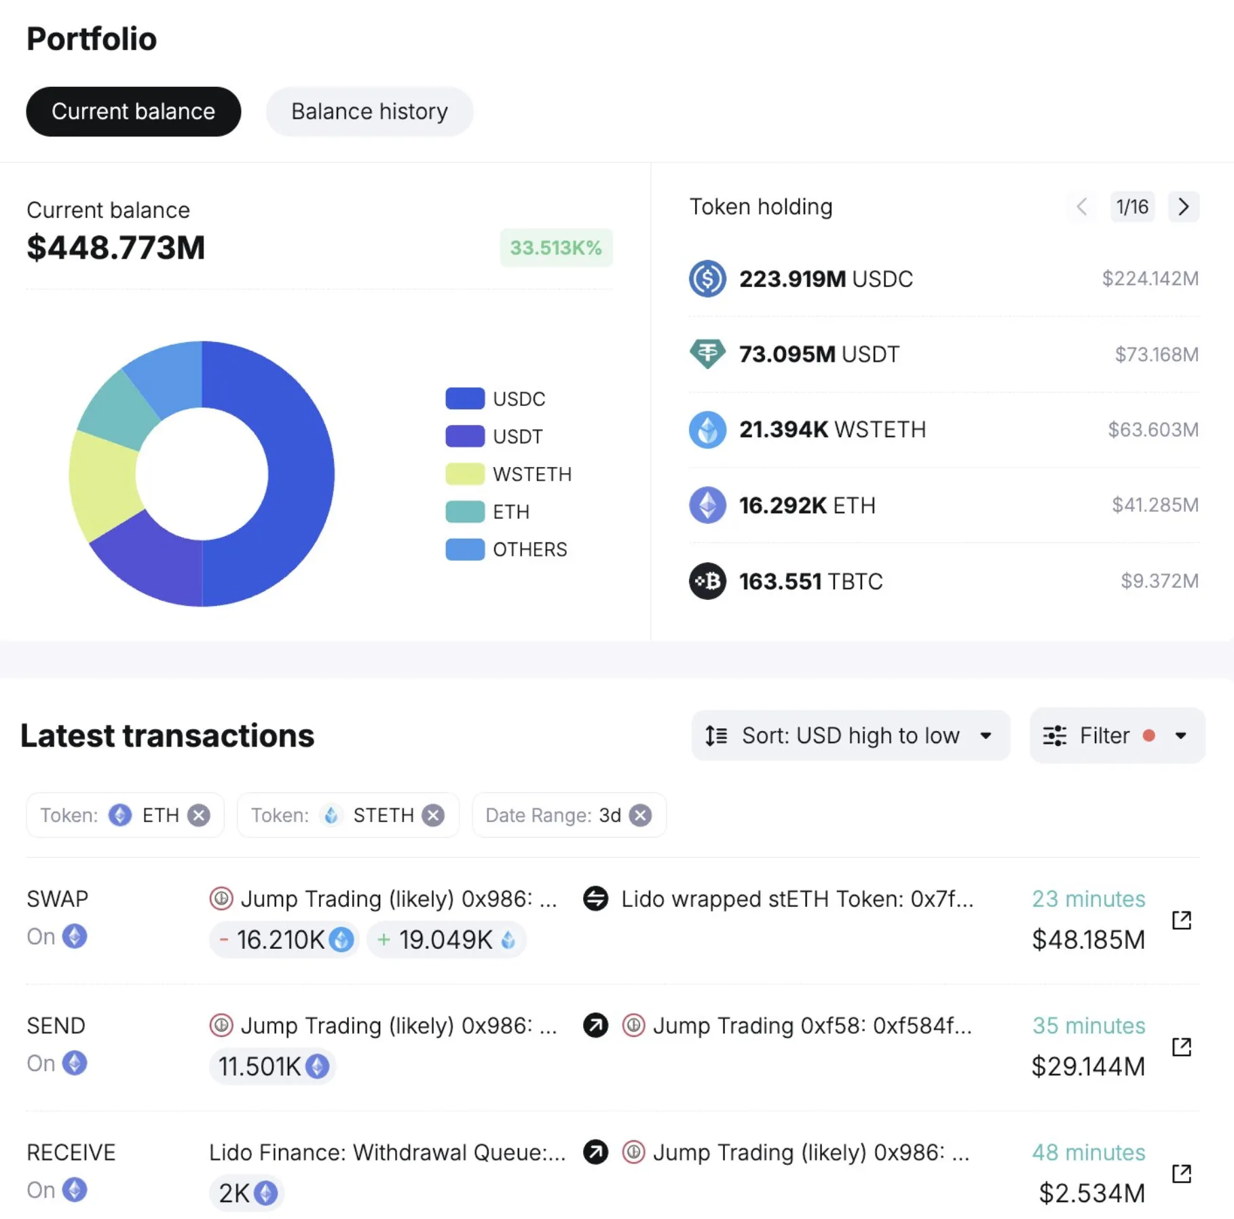Image resolution: width=1234 pixels, height=1219 pixels.
Task: Go to next token holding page
Action: point(1183,207)
